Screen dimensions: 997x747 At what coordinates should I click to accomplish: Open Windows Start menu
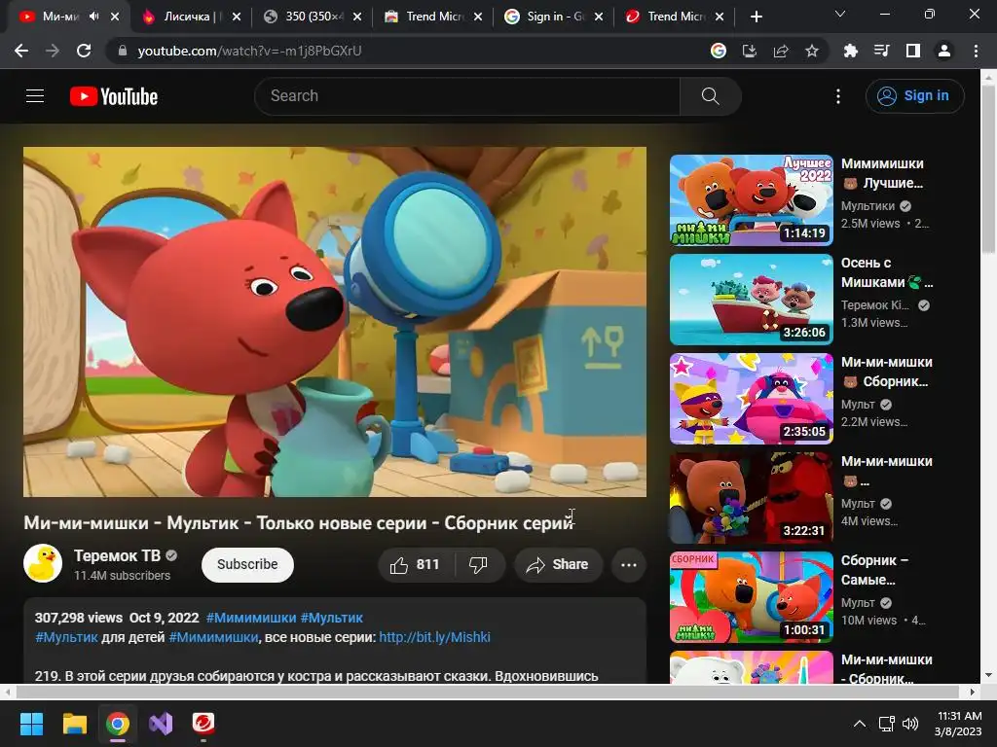pyautogui.click(x=31, y=724)
